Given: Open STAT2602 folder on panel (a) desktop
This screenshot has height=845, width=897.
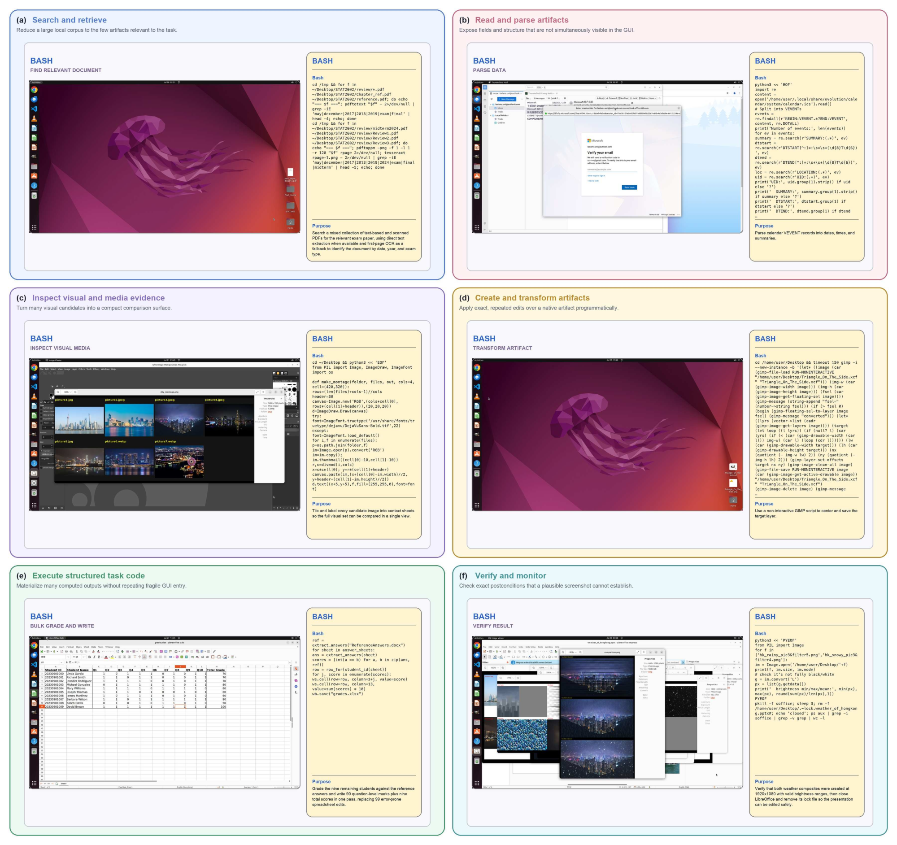Looking at the screenshot, I should pyautogui.click(x=290, y=207).
